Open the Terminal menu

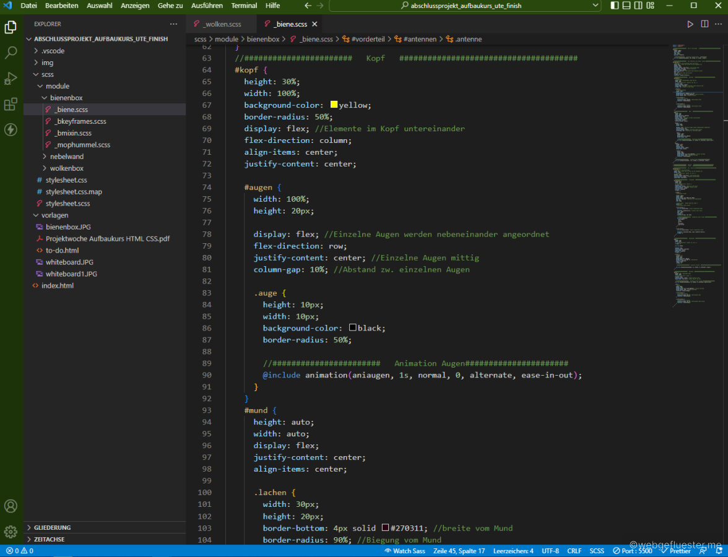click(x=244, y=6)
